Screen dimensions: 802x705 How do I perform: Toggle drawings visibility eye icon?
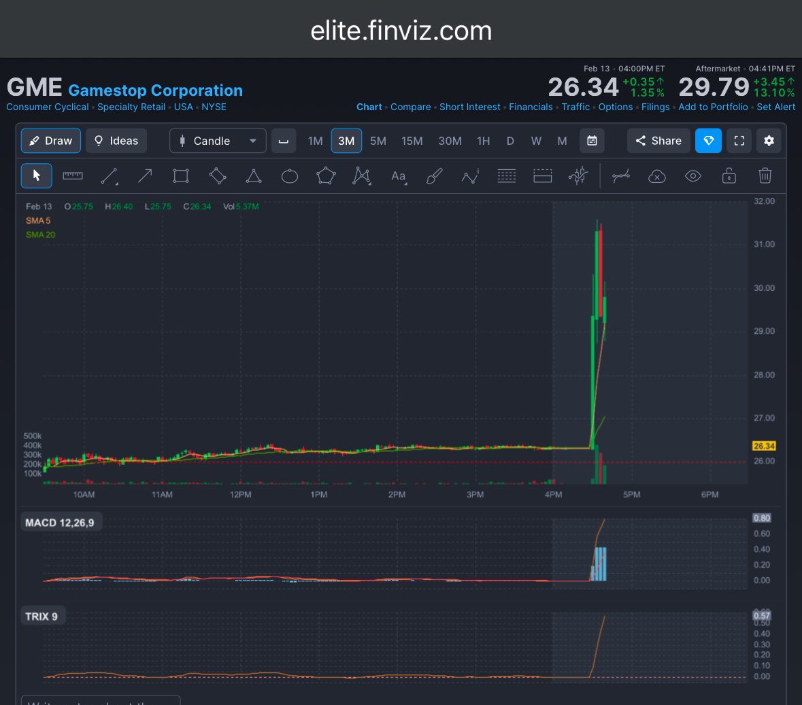tap(693, 176)
